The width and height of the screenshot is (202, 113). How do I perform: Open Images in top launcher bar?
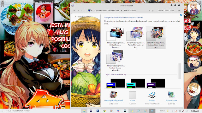tap(48, 2)
